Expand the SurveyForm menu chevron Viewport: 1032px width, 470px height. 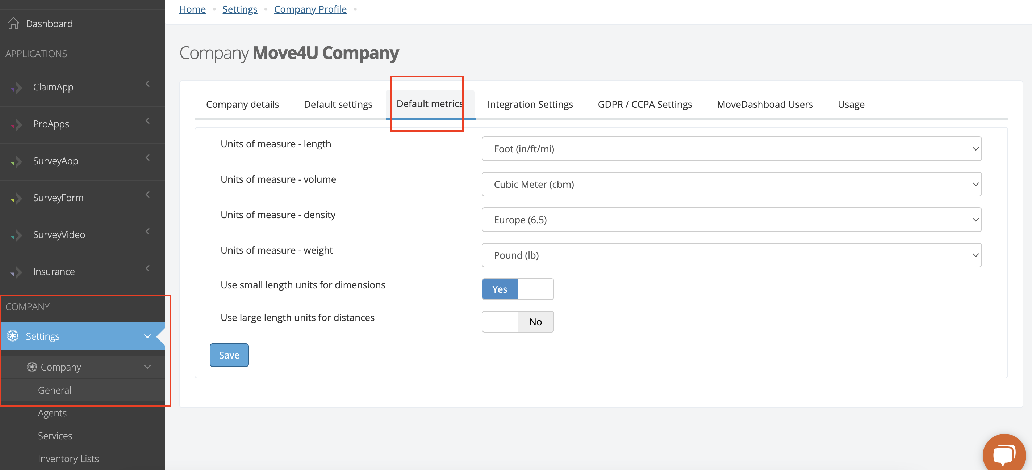click(148, 194)
